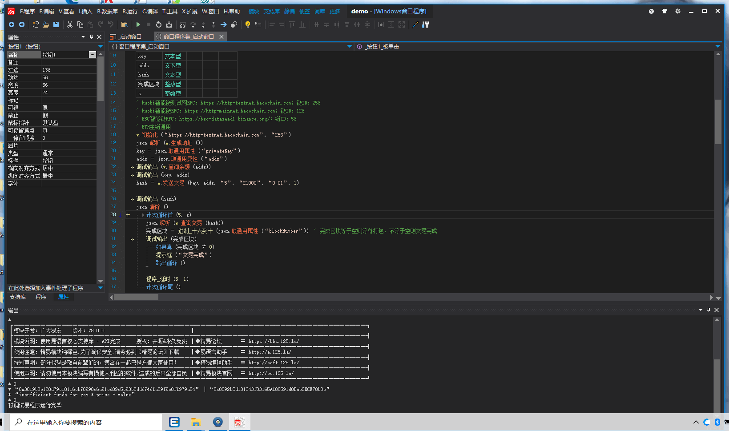Viewport: 729px width, 431px height.
Task: Click the restart circular arrow toolbar icon
Action: coord(159,24)
